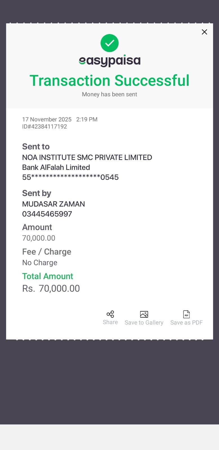Screen dimensions: 219x450
Task: Tap the Rs. 70,000.00 total value
Action: tap(51, 289)
